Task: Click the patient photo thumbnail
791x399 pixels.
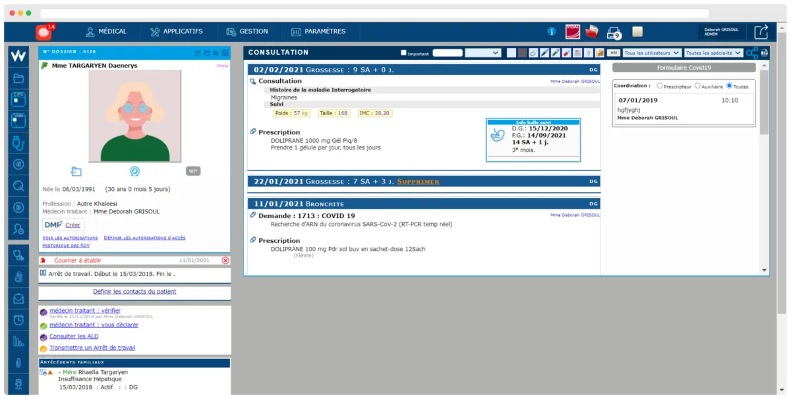Action: pos(134,116)
